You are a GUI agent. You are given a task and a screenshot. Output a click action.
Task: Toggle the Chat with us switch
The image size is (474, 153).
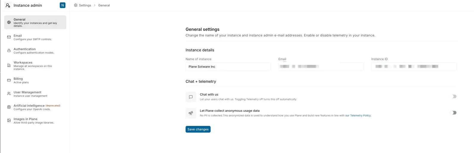[x=453, y=96]
